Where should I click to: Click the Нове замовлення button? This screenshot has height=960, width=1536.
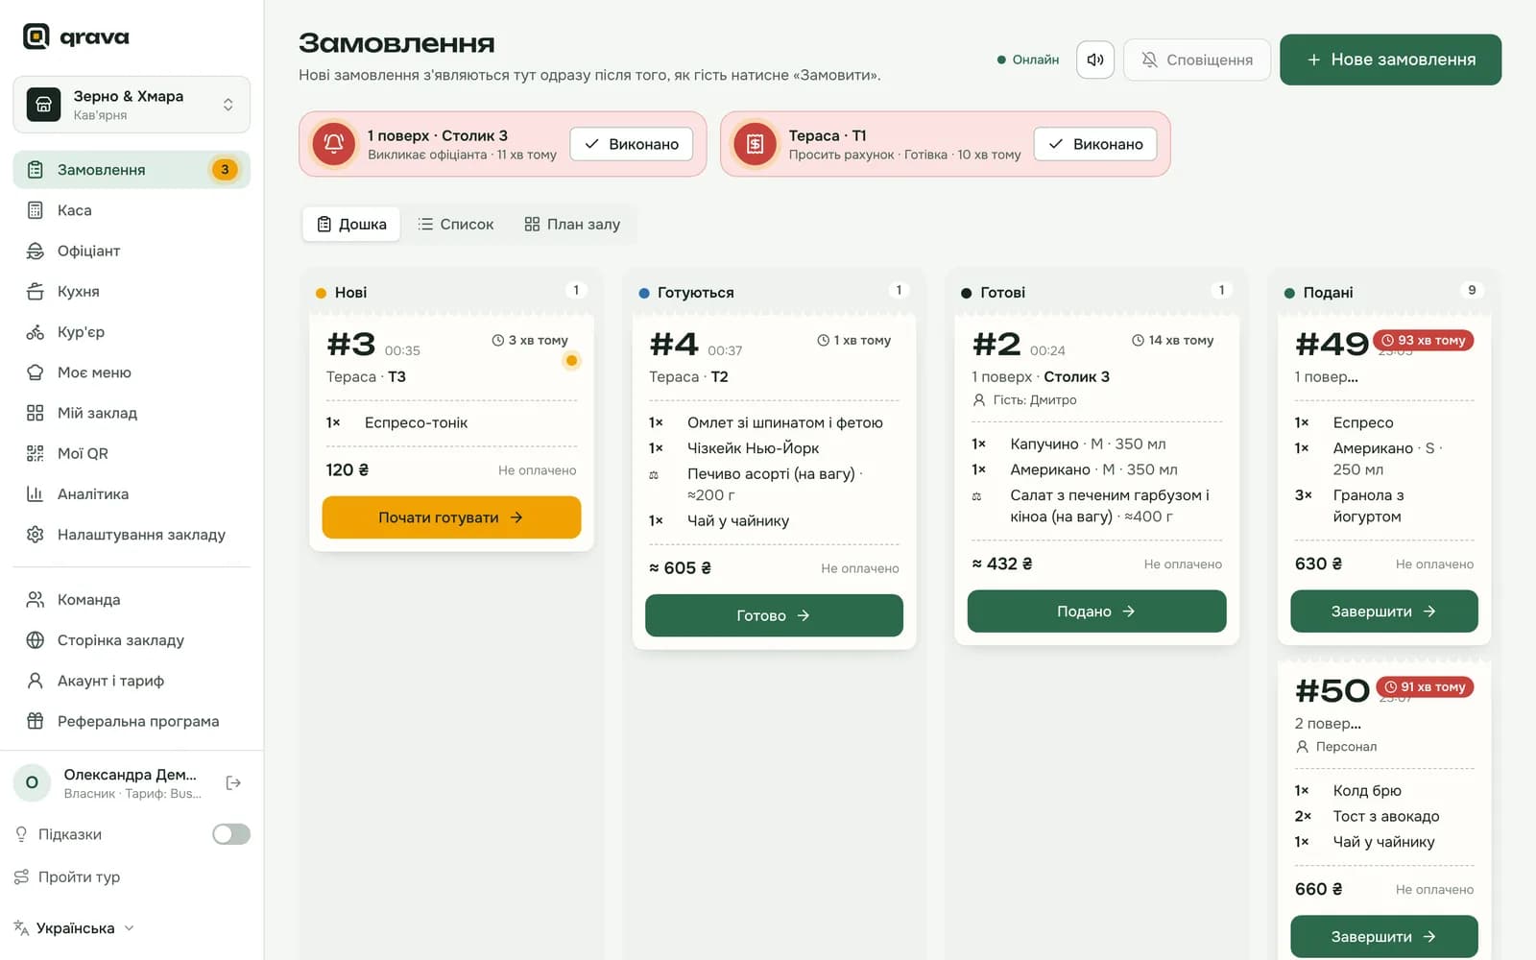(1390, 60)
